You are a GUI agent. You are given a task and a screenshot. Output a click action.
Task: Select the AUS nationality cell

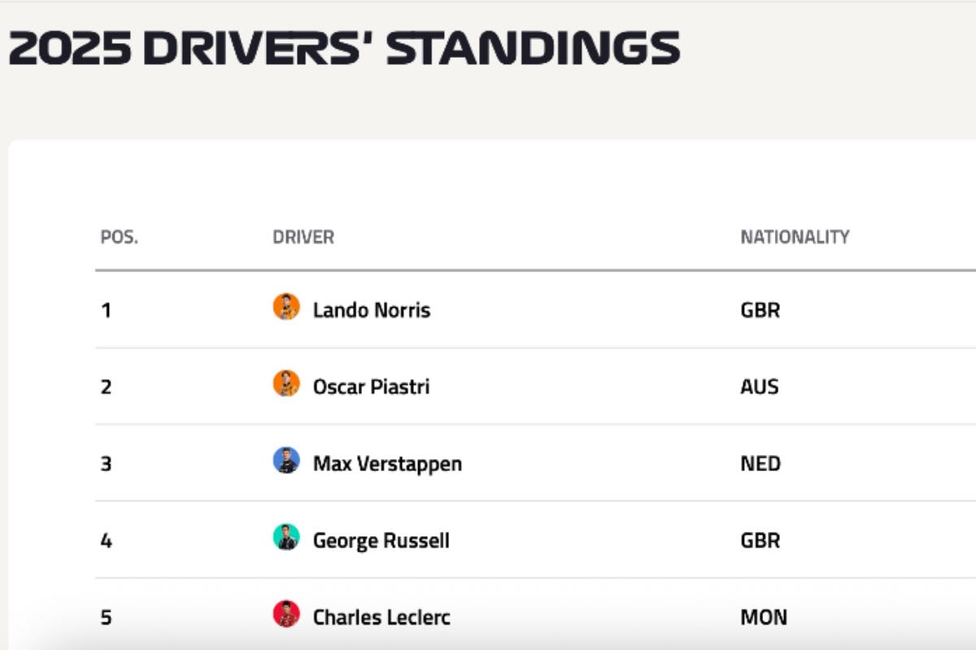click(759, 386)
